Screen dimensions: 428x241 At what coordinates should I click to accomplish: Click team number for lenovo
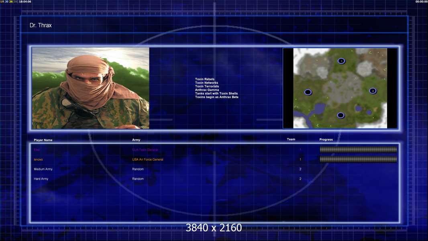(x=300, y=159)
